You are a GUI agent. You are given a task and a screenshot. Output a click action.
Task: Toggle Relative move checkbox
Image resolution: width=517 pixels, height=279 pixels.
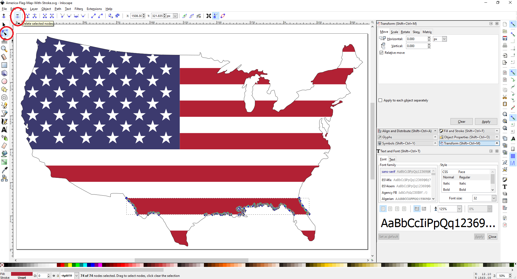(x=381, y=52)
